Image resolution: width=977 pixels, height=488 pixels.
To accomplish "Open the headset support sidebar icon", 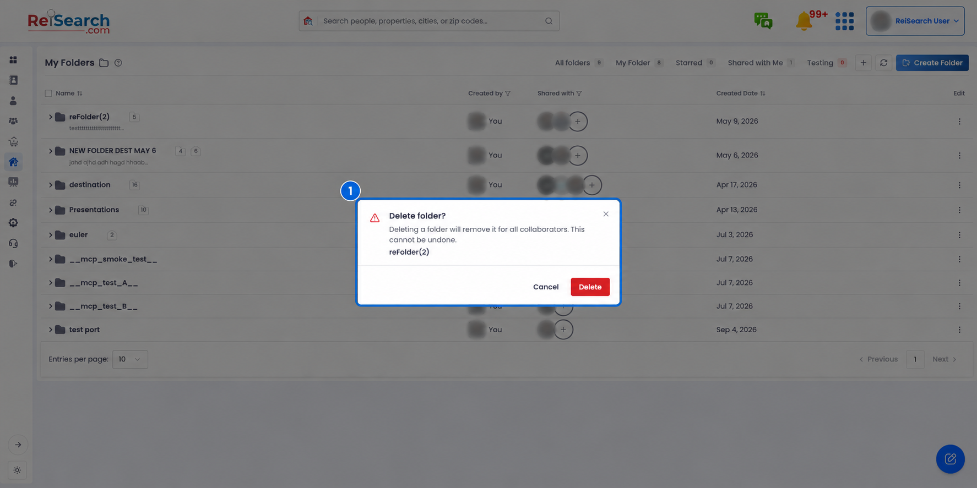I will coord(13,243).
